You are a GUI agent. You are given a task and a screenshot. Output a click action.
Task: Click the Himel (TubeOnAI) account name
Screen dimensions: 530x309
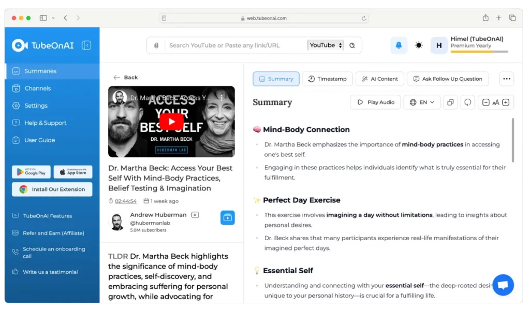click(x=477, y=39)
